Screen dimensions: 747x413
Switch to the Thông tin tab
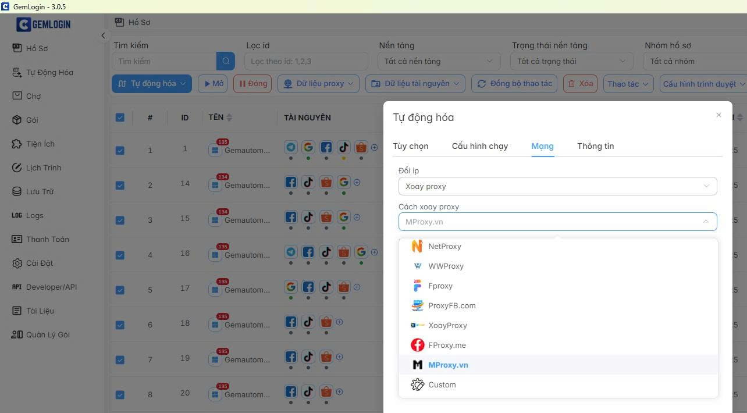pyautogui.click(x=595, y=146)
